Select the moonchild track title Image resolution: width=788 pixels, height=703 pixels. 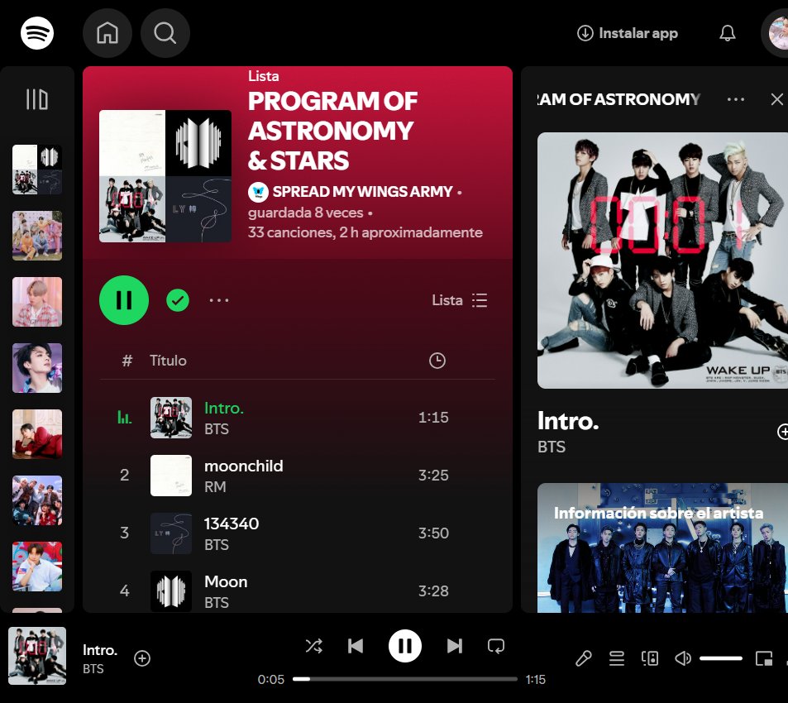(x=244, y=466)
